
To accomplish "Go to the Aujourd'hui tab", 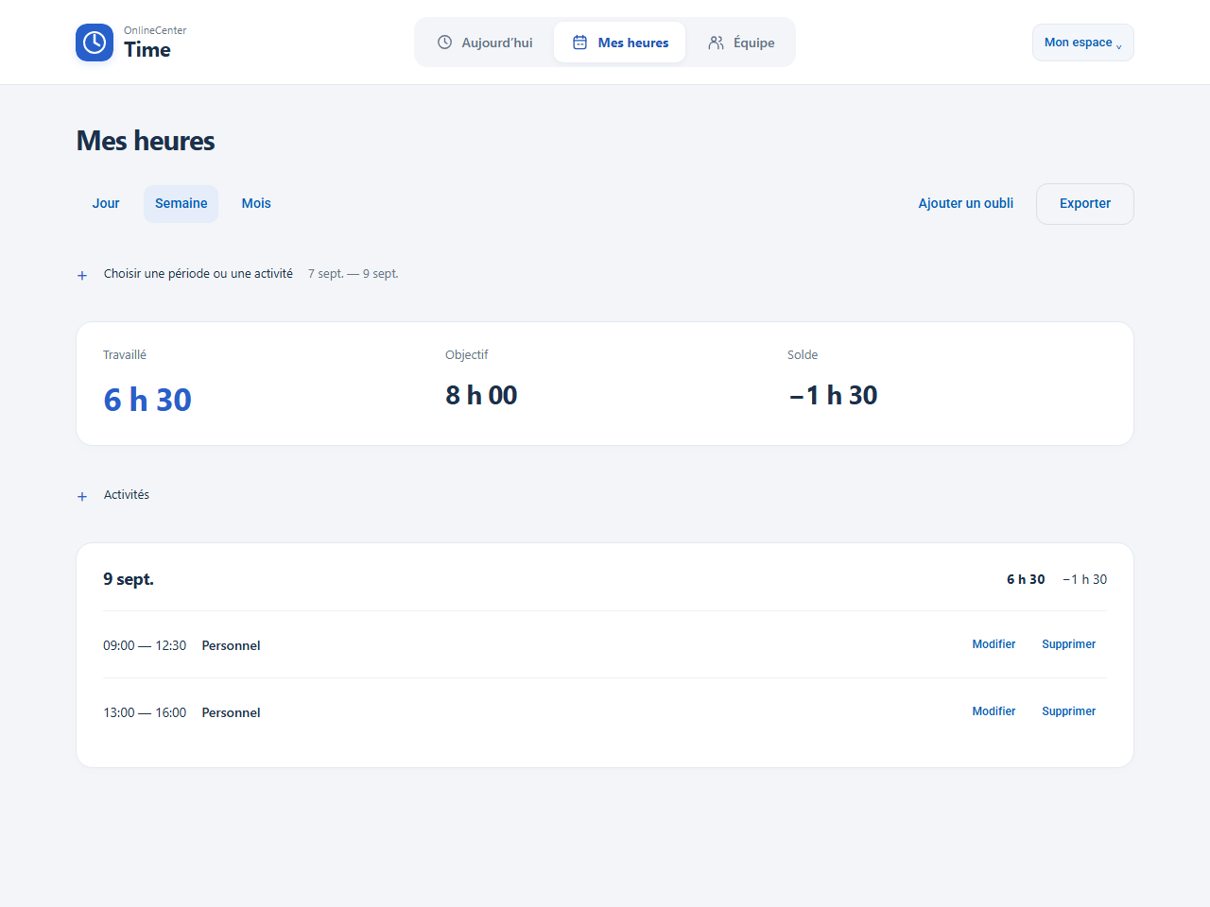I will [486, 43].
